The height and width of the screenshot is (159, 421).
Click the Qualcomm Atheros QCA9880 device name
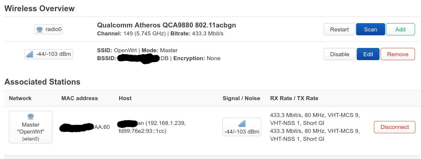[x=166, y=25]
